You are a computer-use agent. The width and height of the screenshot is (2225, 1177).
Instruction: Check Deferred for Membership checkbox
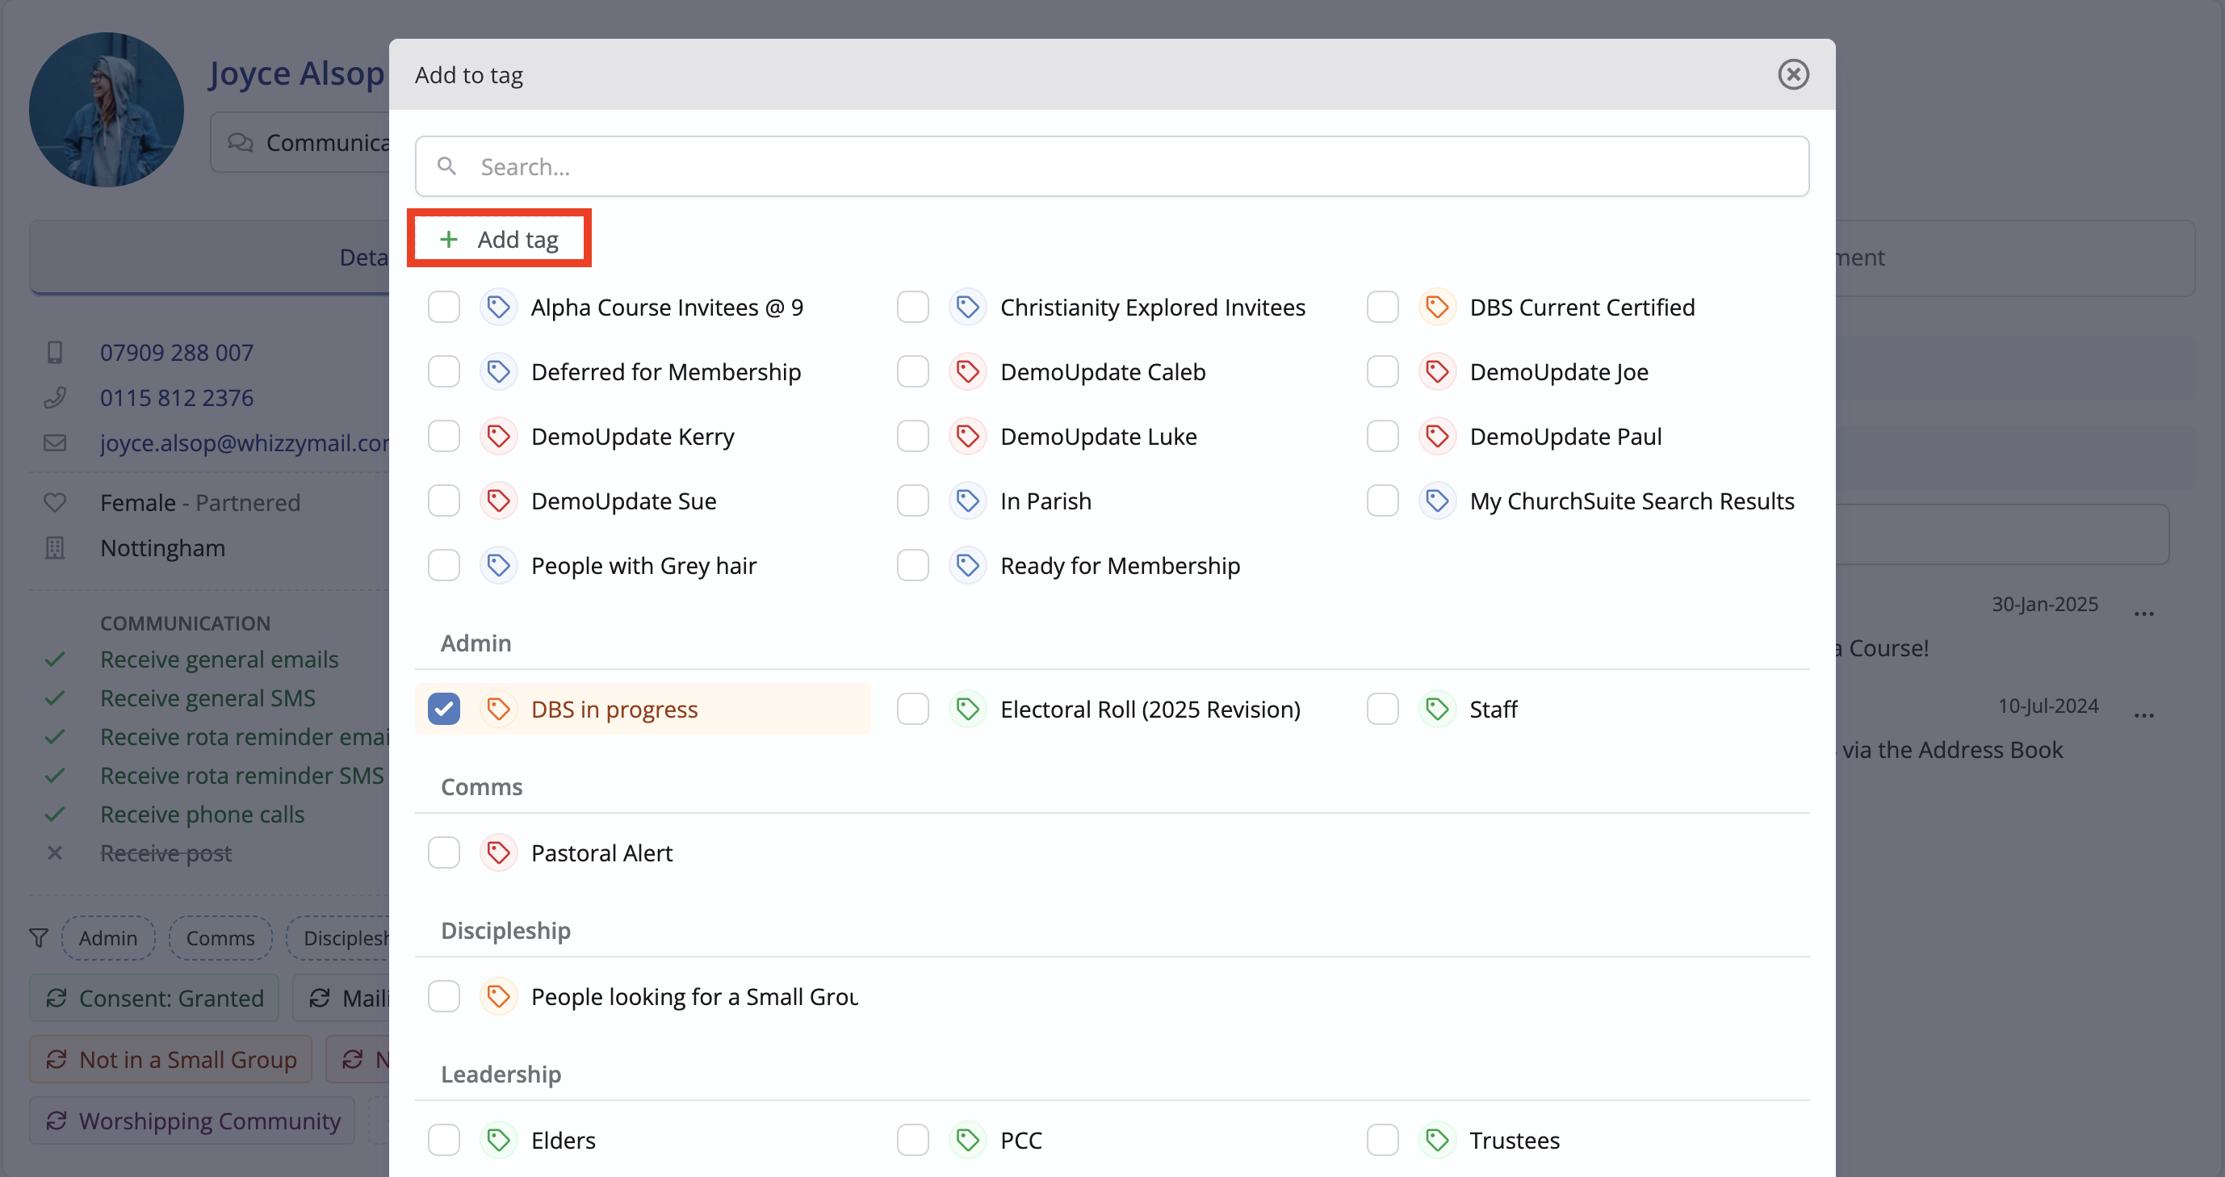pyautogui.click(x=444, y=372)
